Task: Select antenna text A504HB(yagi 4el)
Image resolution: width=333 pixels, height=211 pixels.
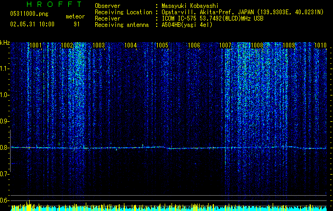Action: click(187, 25)
